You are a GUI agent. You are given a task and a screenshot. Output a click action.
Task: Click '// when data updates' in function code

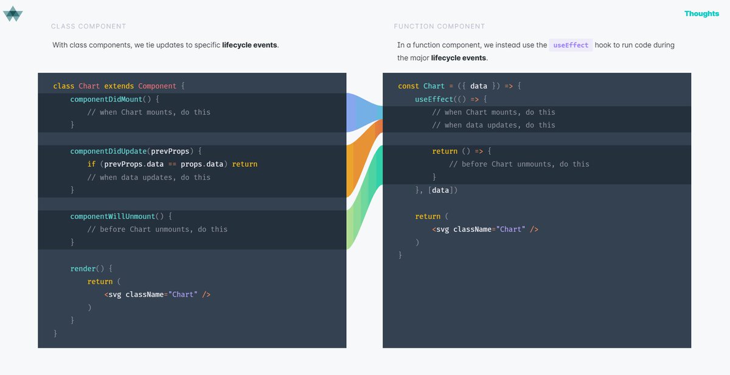pyautogui.click(x=494, y=125)
